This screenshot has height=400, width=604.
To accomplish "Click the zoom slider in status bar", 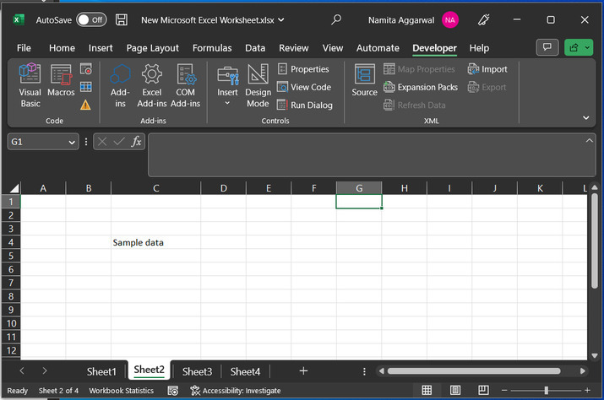I will (545, 391).
